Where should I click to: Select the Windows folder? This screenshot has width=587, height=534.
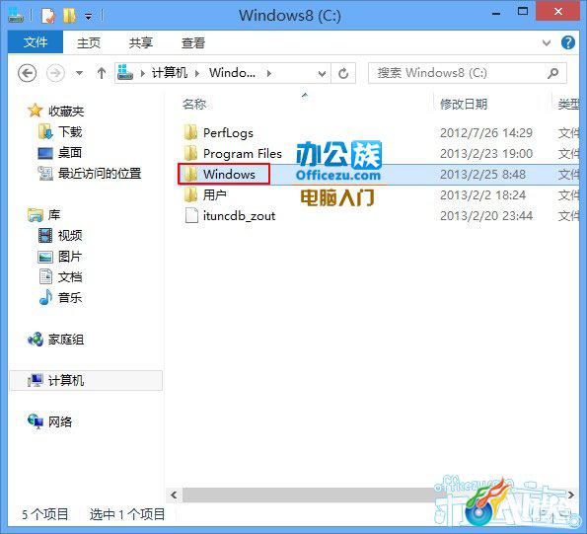(x=229, y=174)
